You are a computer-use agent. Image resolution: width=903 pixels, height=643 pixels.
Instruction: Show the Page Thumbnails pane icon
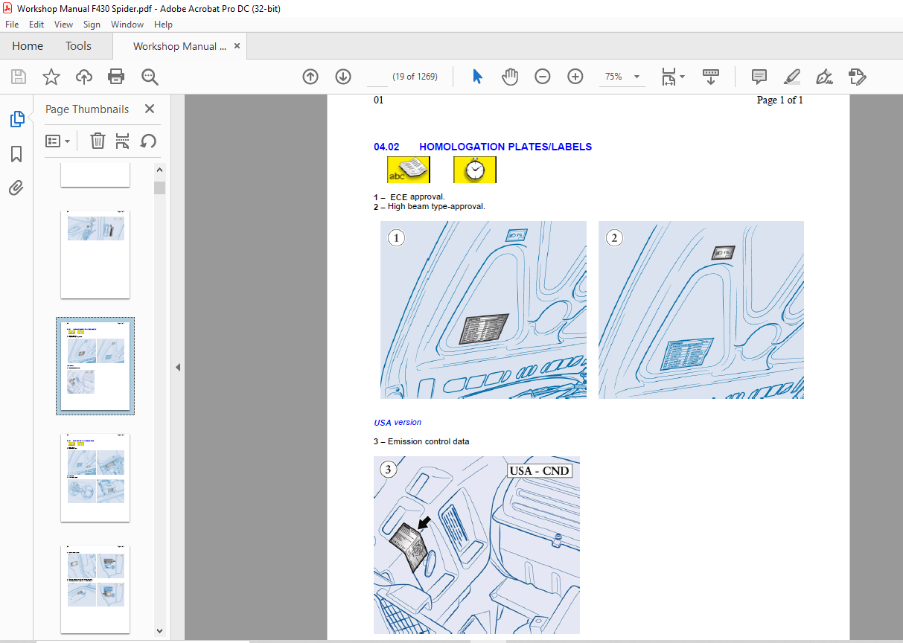pyautogui.click(x=16, y=119)
